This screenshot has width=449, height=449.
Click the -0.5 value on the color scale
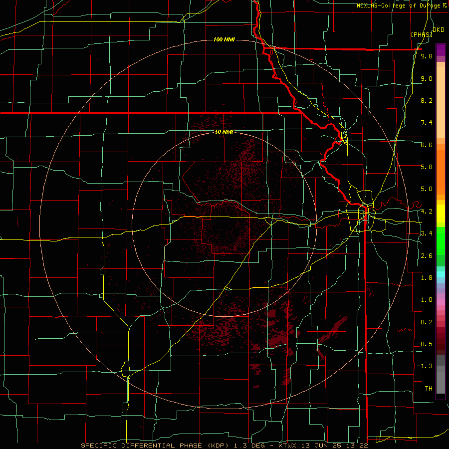(425, 344)
